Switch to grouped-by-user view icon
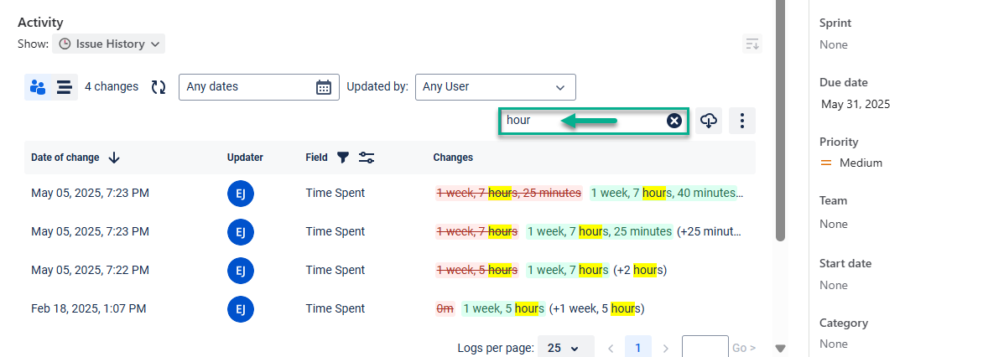The image size is (983, 357). 38,87
